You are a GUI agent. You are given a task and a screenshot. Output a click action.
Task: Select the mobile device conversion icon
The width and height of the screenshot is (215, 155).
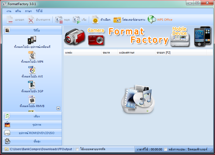pyautogui.click(x=32, y=40)
